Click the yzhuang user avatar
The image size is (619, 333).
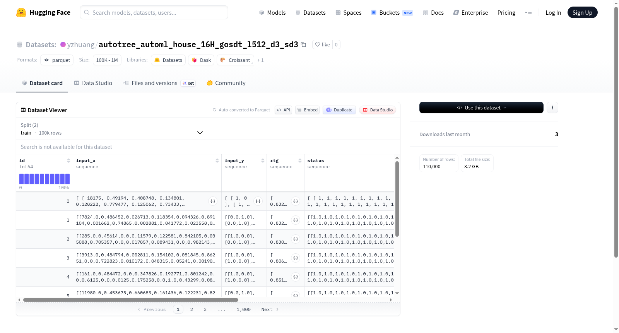63,44
